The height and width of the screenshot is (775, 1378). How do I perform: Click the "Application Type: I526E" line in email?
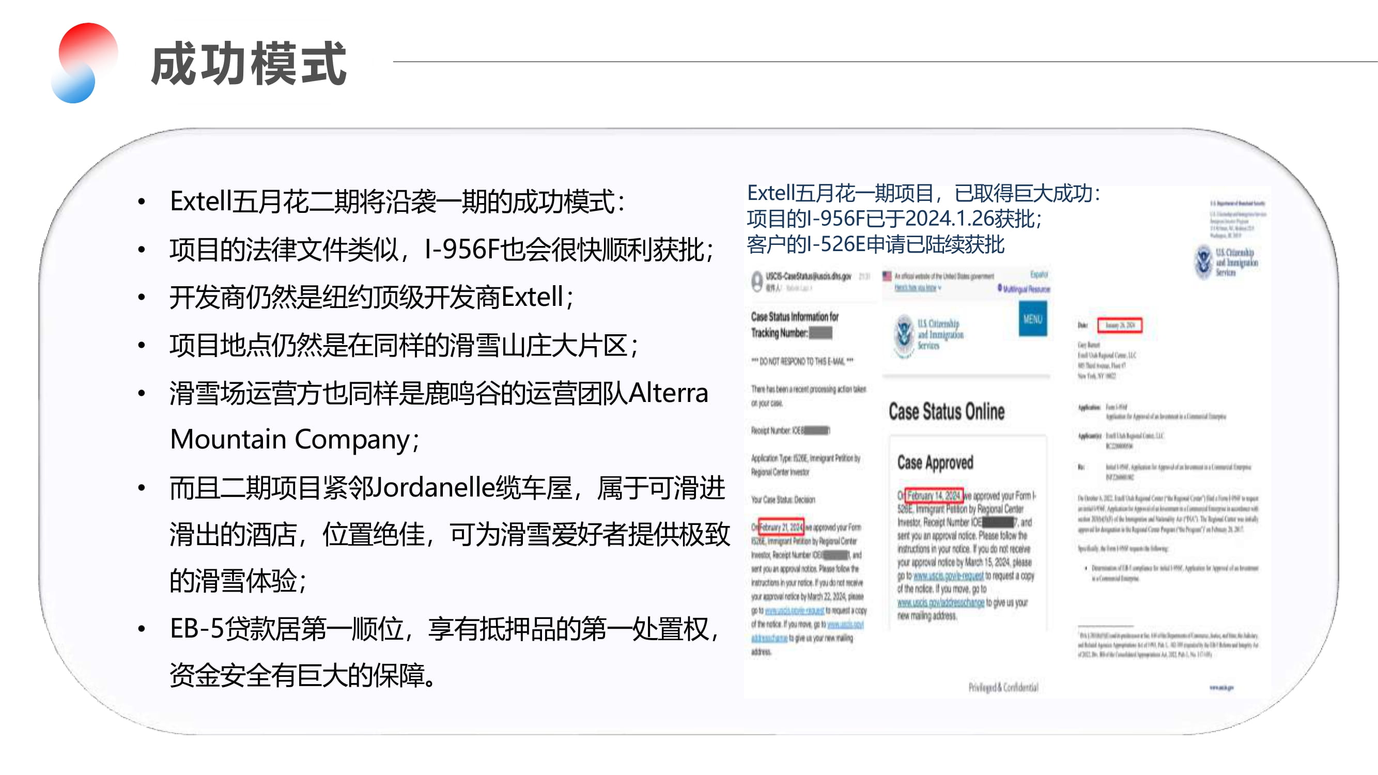tap(806, 466)
